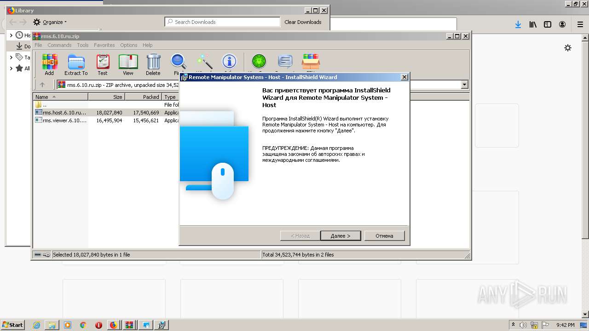Launch Opera from the taskbar

click(98, 325)
